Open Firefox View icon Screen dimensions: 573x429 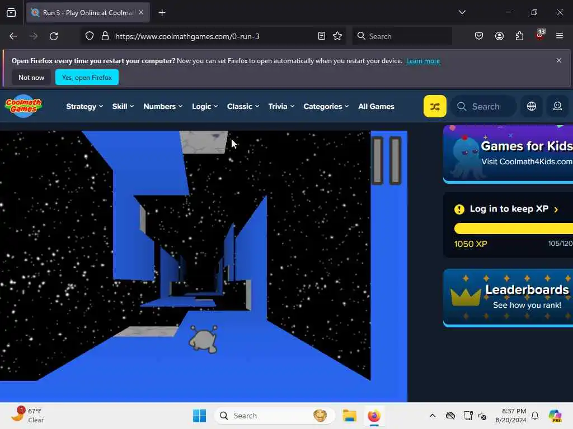11,13
